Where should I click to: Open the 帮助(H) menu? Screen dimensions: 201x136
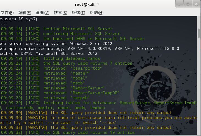click(97, 13)
